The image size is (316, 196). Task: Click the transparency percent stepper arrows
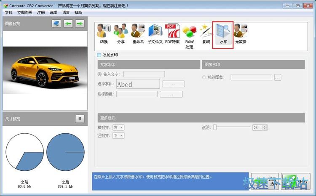[265, 127]
